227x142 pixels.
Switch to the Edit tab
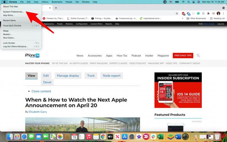[46, 76]
